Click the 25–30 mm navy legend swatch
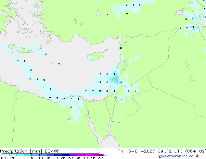 [x=65, y=155]
